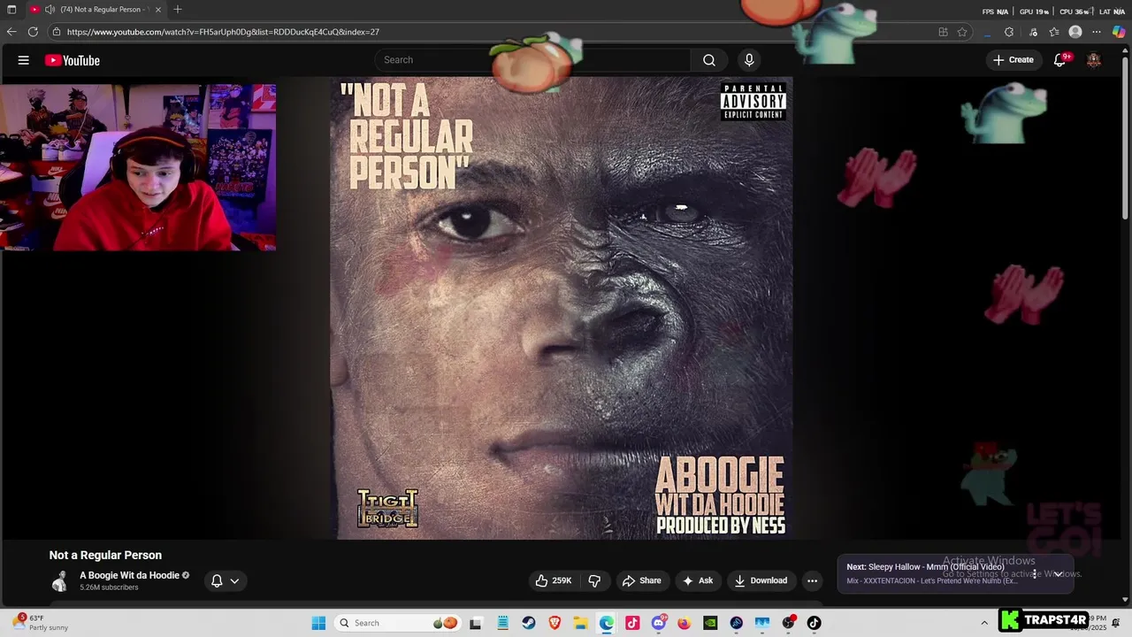Viewport: 1132px width, 637px height.
Task: Click the speaker icon on the YouTube tab
Action: (x=49, y=10)
